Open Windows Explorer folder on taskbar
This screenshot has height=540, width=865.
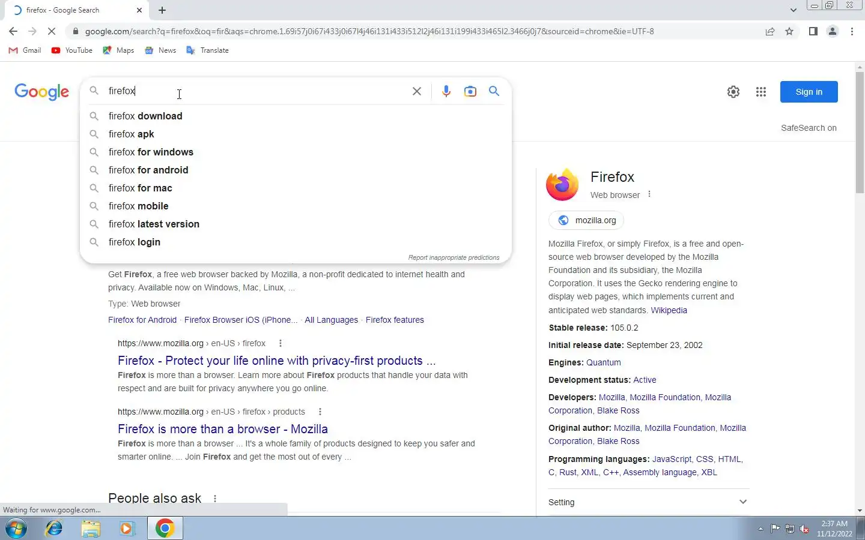[x=91, y=529]
